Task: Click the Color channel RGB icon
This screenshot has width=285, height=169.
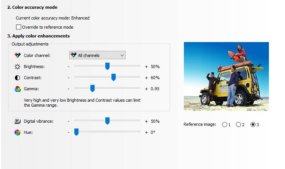Action: pyautogui.click(x=17, y=55)
